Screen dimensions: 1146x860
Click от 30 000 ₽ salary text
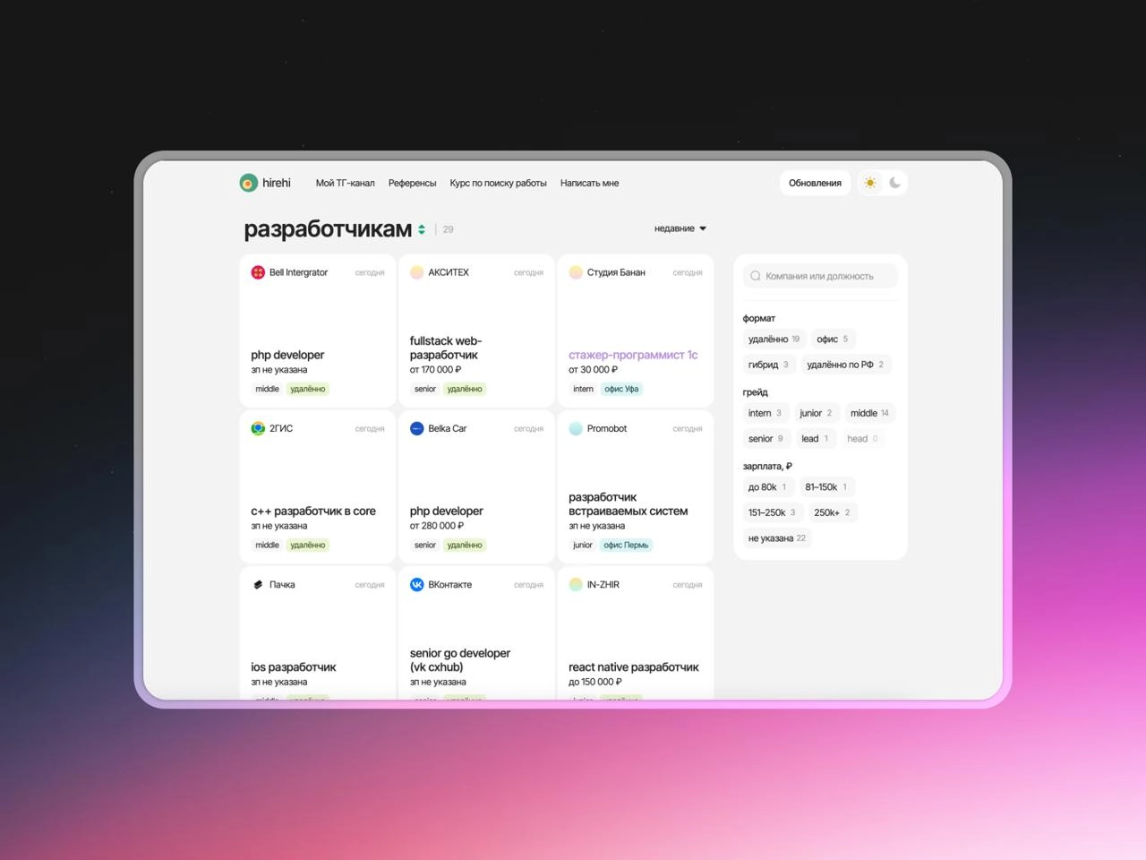click(x=593, y=369)
